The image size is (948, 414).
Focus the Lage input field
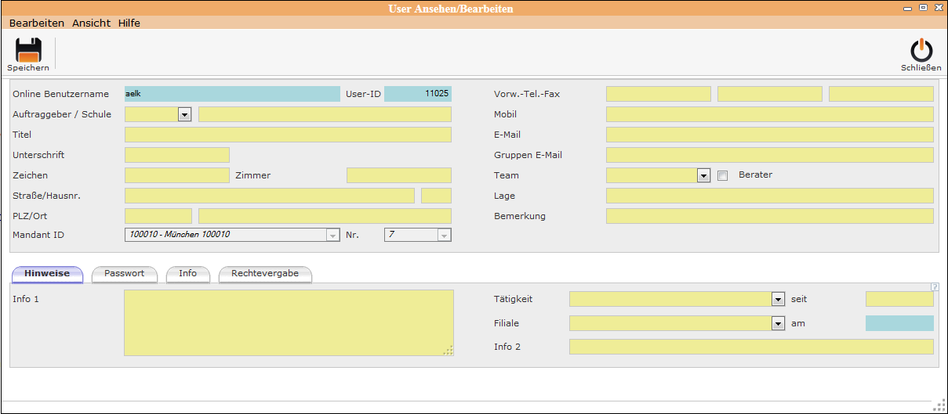point(770,196)
